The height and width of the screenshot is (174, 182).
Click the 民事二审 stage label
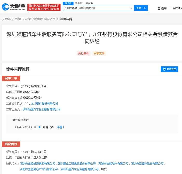point(11,78)
